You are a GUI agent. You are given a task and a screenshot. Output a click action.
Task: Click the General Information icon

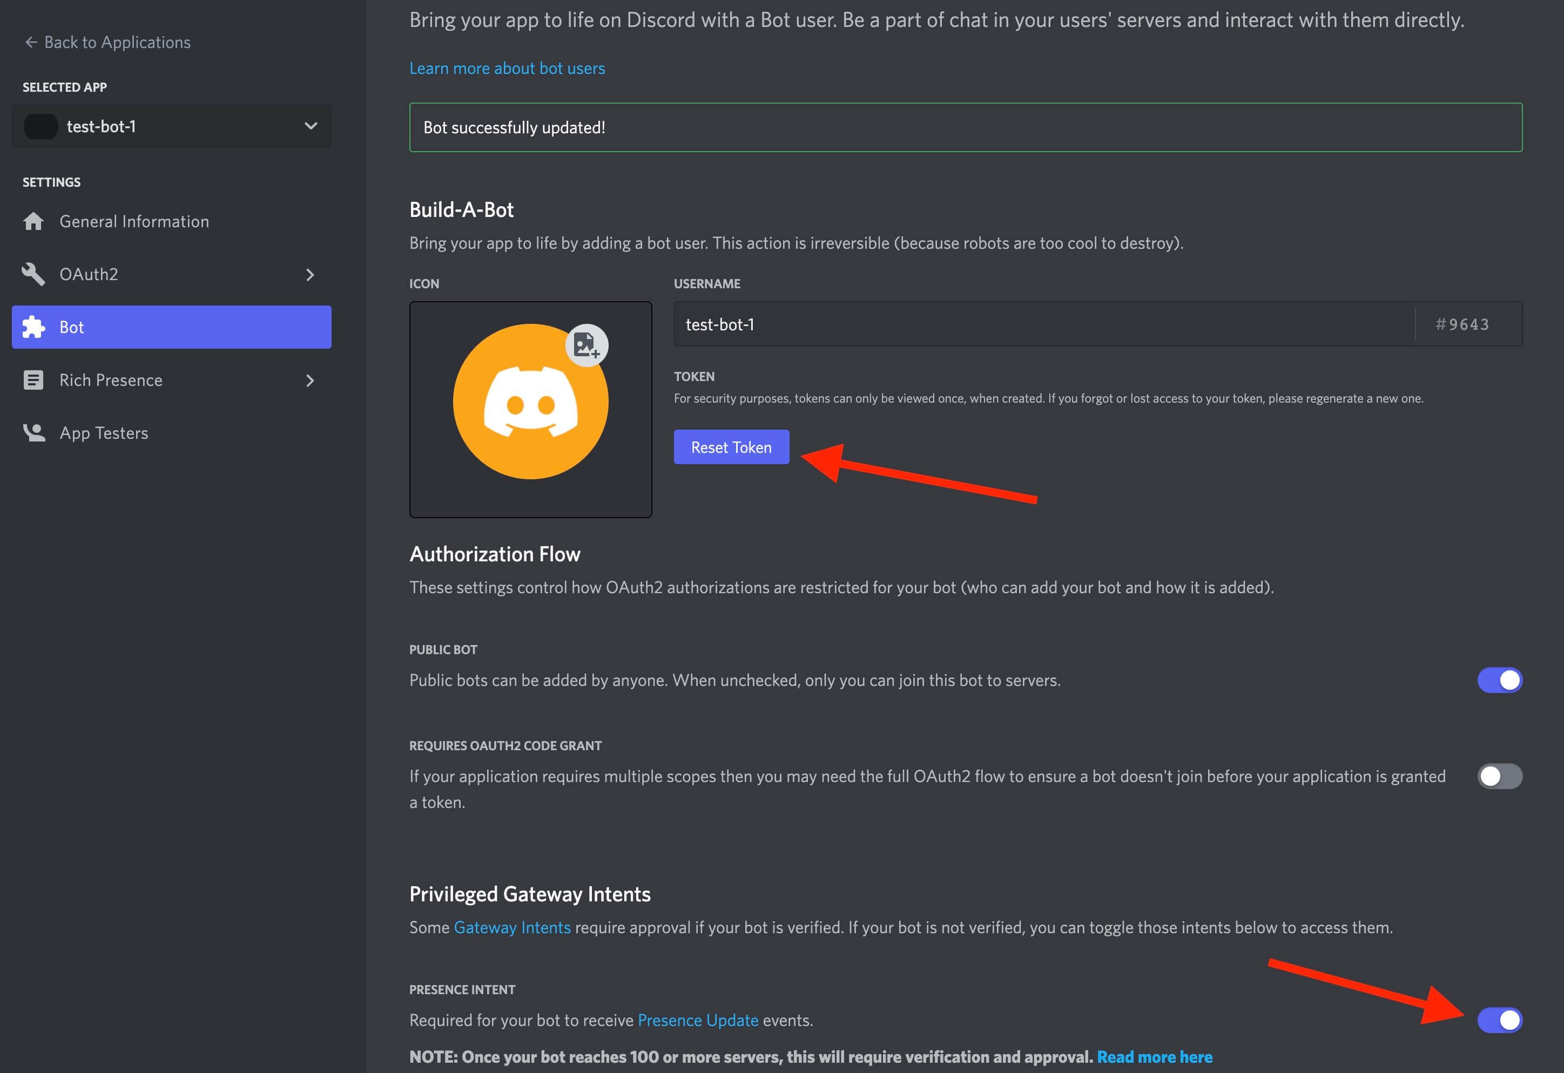coord(32,221)
